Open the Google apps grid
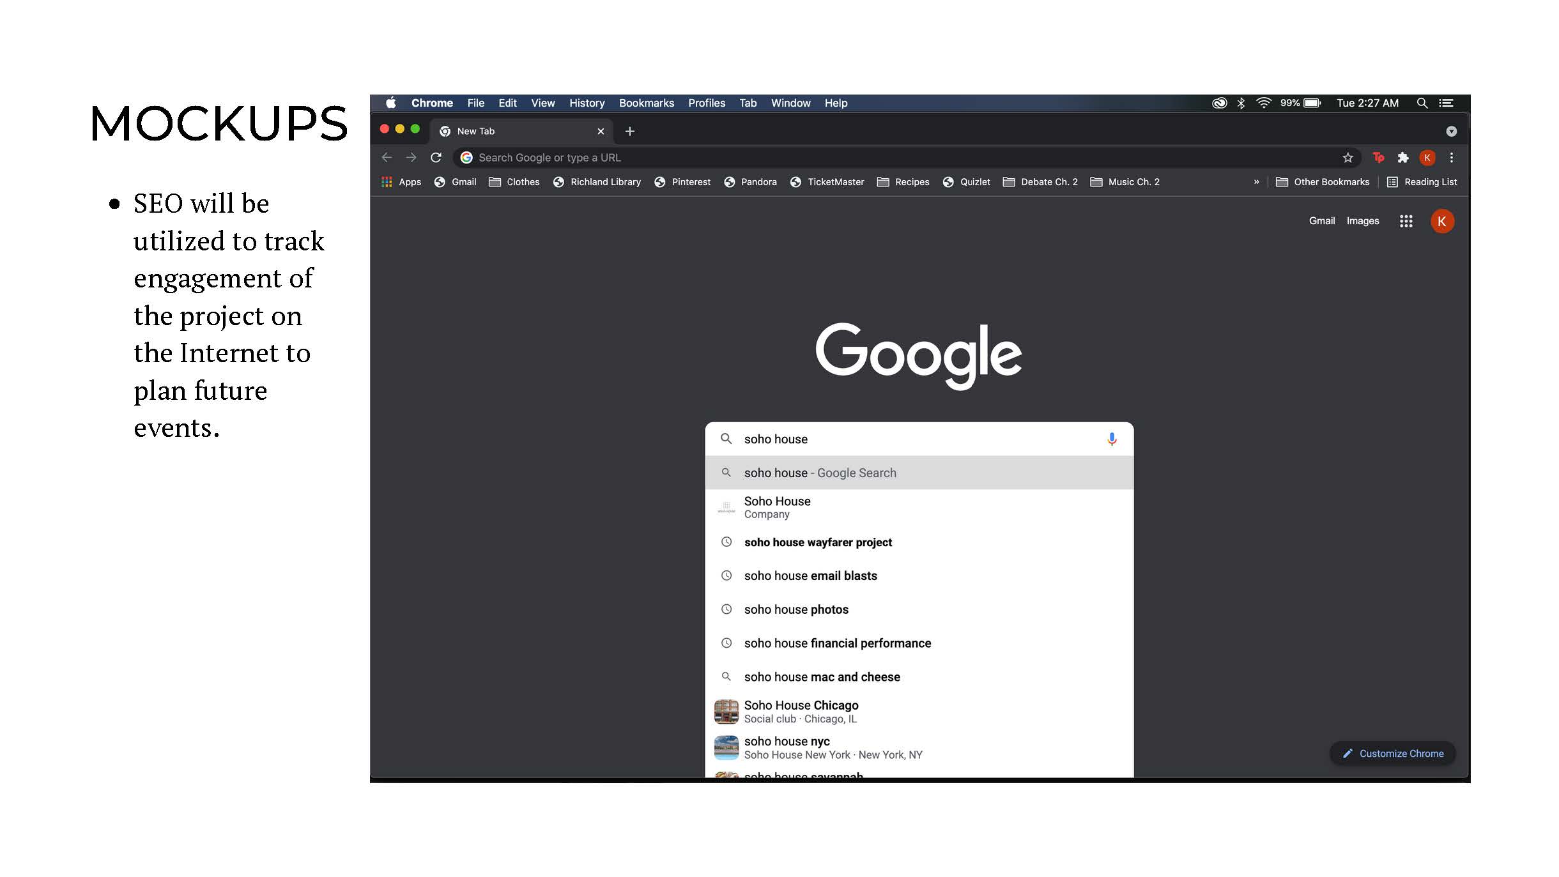Image resolution: width=1559 pixels, height=877 pixels. coord(1406,221)
